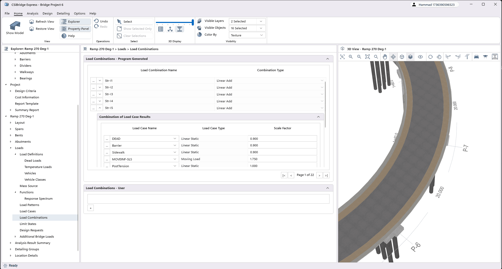The width and height of the screenshot is (502, 269).
Task: Click the zoom in magnifier in 3D View
Action: point(351,57)
